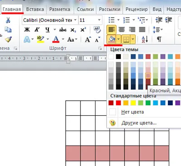Expand Shading color dropdown arrow

point(119,39)
